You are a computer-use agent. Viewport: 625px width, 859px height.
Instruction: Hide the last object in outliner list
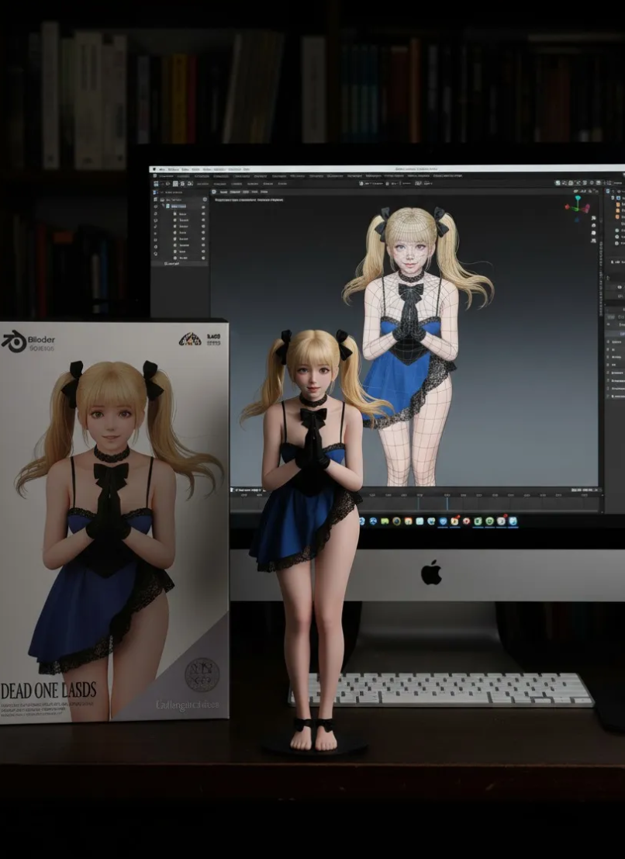(x=204, y=258)
